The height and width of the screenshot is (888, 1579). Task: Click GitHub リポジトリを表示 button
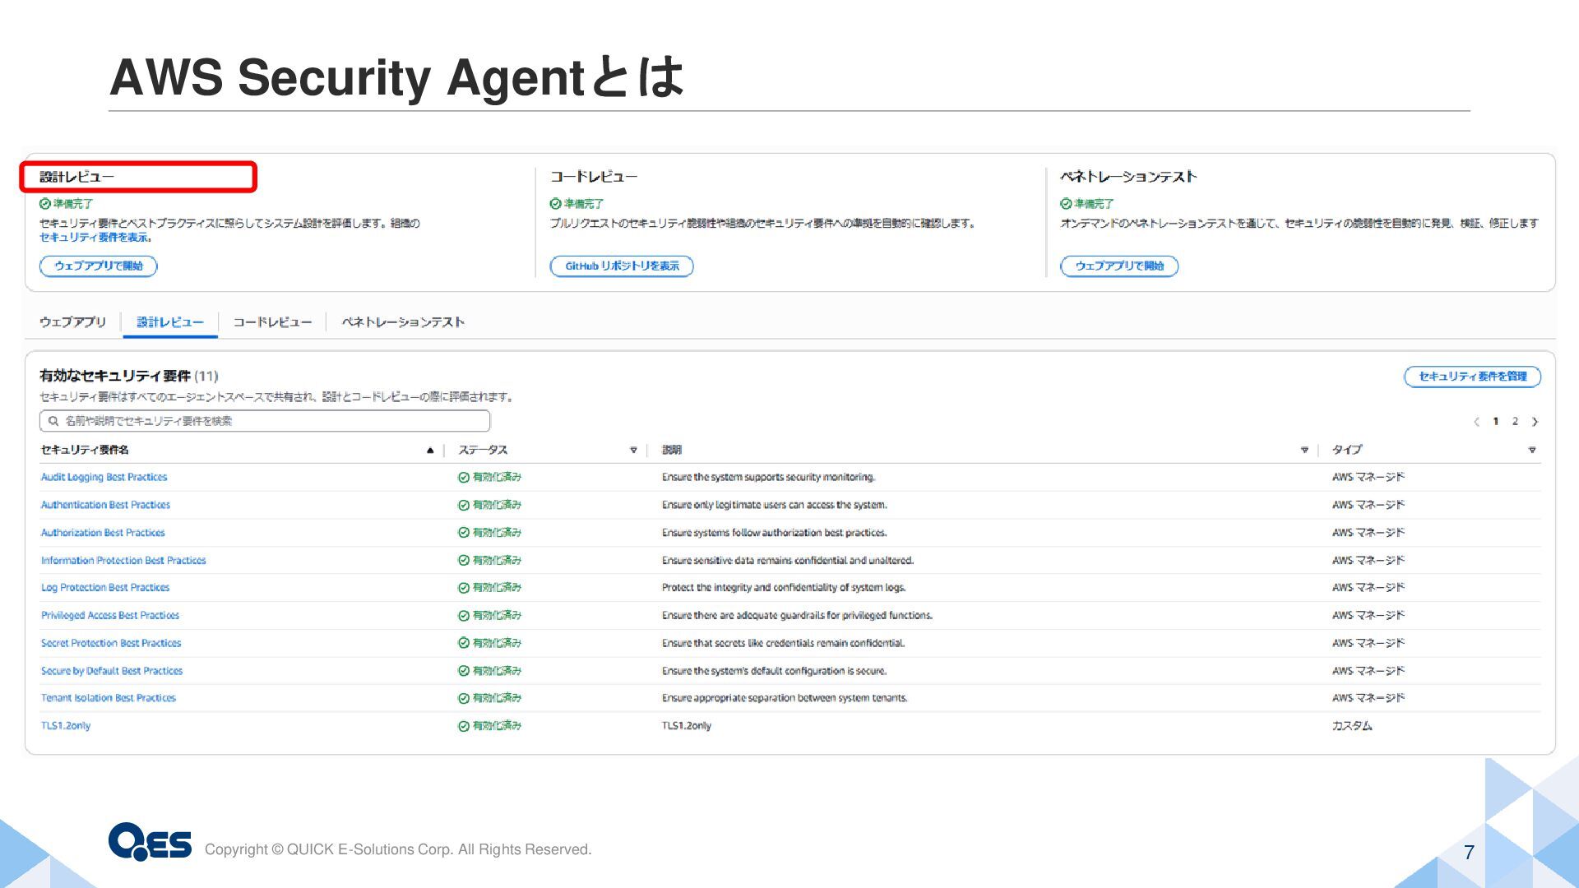[622, 266]
